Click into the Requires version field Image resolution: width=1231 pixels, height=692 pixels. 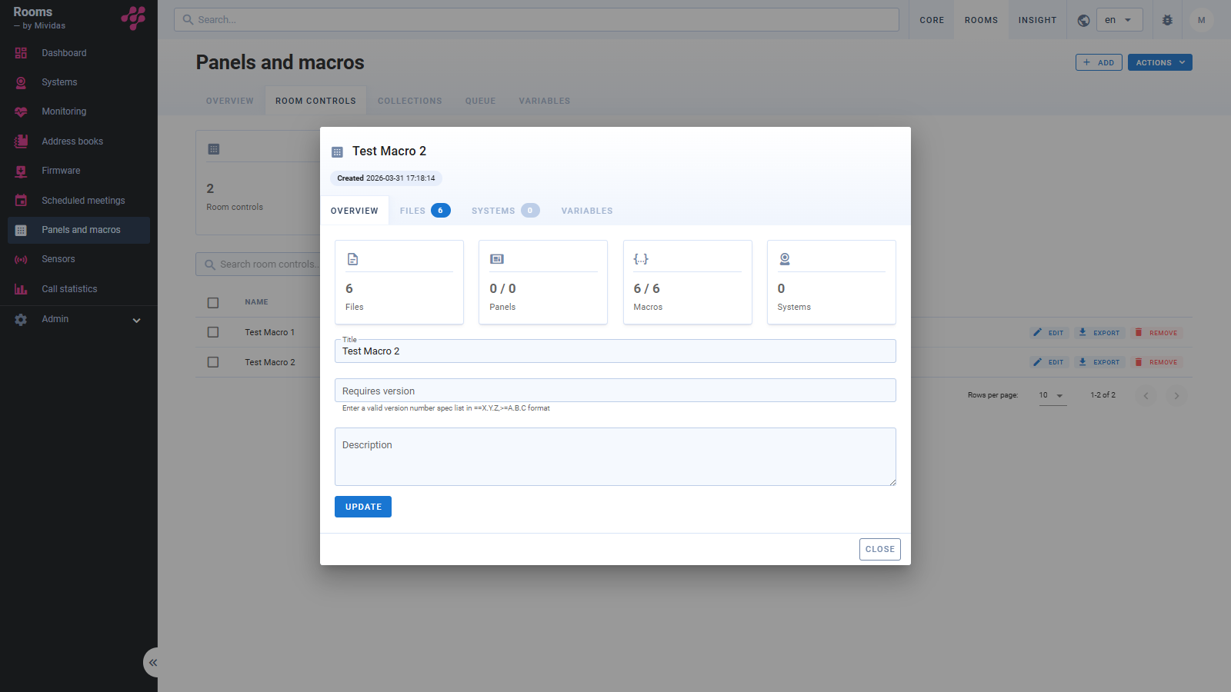615,391
